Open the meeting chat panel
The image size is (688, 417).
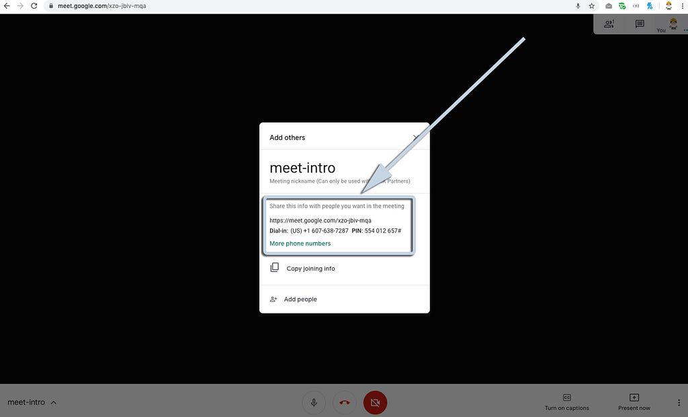pyautogui.click(x=640, y=24)
